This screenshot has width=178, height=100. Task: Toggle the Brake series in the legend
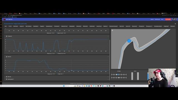pos(61,74)
